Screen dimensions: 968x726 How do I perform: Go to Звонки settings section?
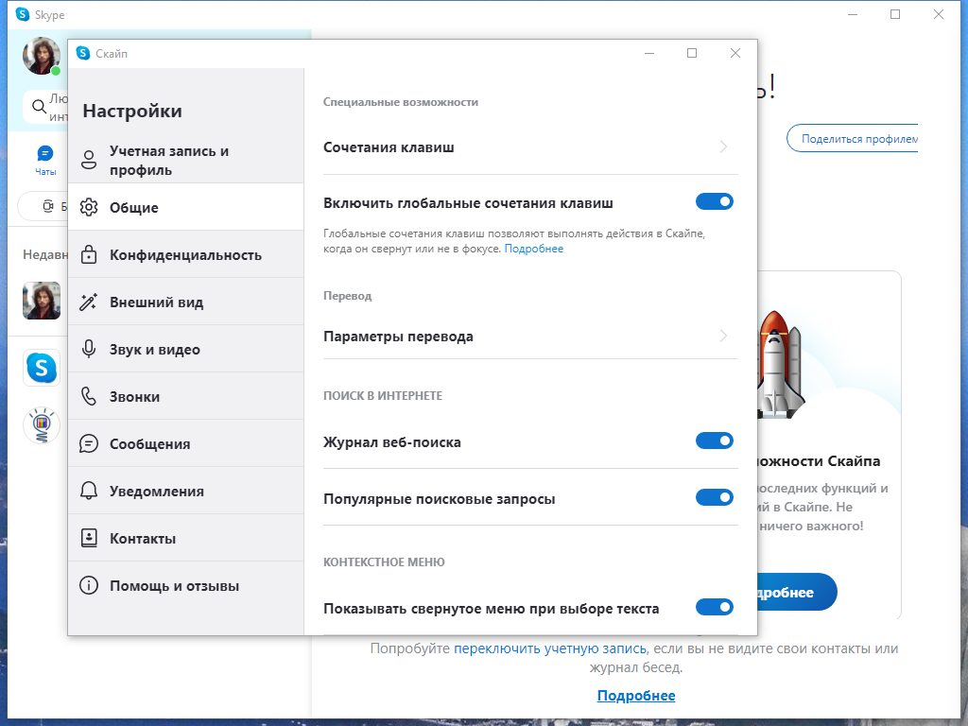tap(186, 396)
